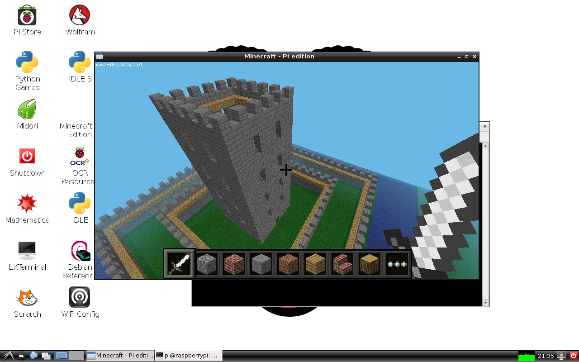Click the pos coordinates text in Minecraft

pyautogui.click(x=119, y=65)
